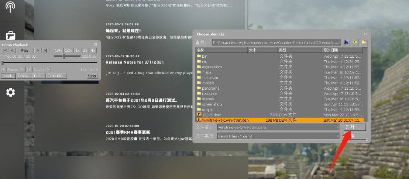This screenshot has height=179, width=409.
Task: Select the 12345.dem file
Action: coord(280,115)
